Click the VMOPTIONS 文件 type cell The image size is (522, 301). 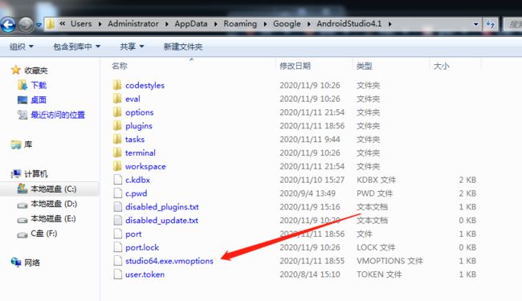click(x=389, y=261)
